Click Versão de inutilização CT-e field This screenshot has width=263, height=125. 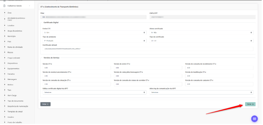(x=219, y=76)
